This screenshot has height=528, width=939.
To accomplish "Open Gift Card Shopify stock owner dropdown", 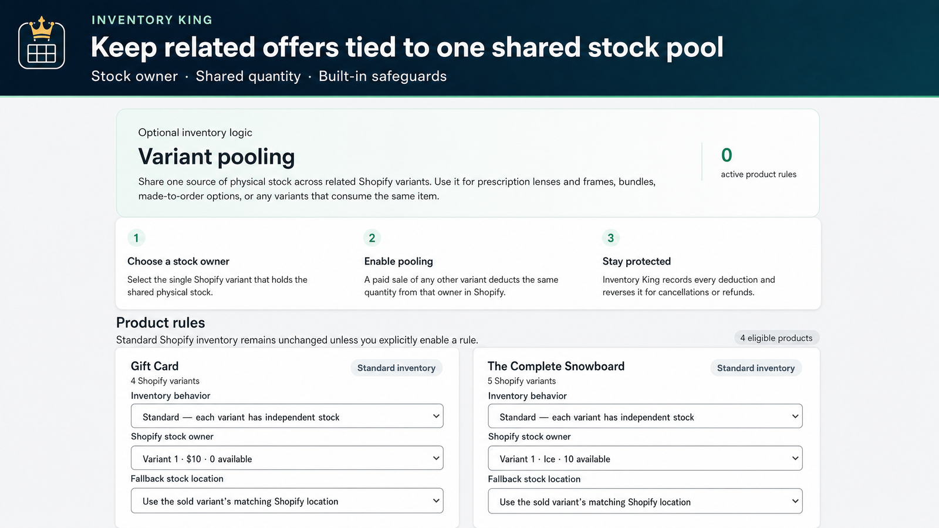I will click(x=287, y=458).
